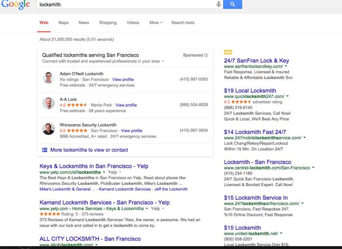
Task: Click phone number (415) 997-0634
Action: coord(193,131)
